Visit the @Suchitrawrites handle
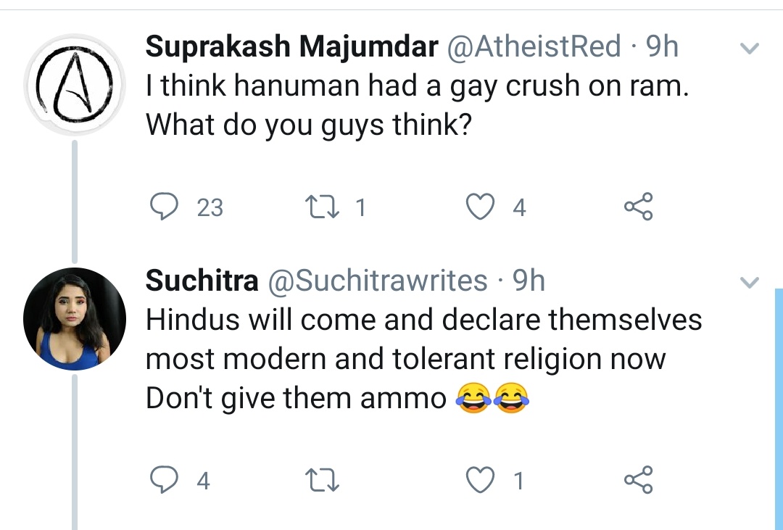This screenshot has height=530, width=783. click(378, 281)
